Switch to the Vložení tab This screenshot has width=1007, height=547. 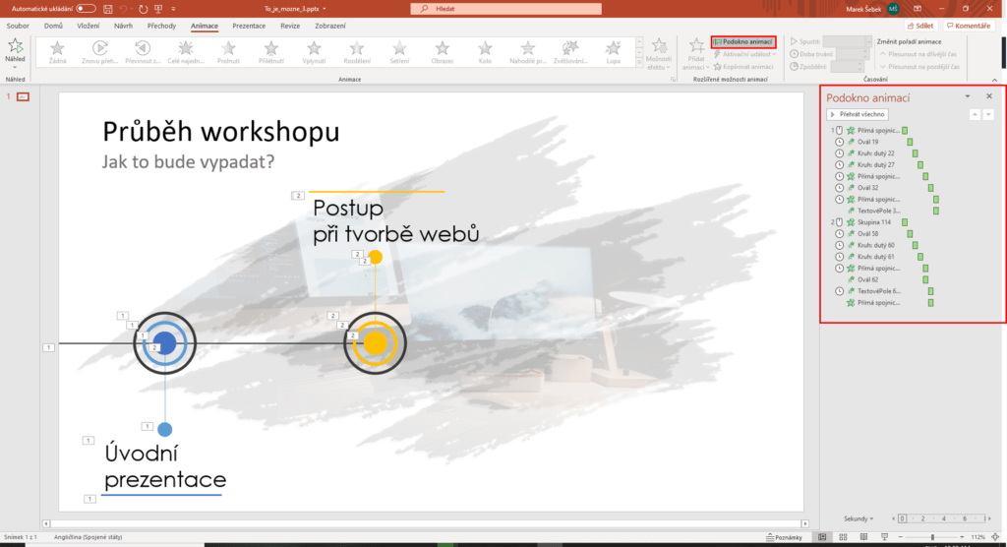pos(86,25)
